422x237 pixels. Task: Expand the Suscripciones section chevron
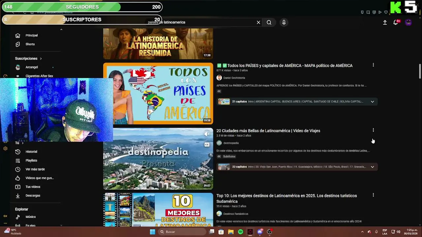coord(41,59)
